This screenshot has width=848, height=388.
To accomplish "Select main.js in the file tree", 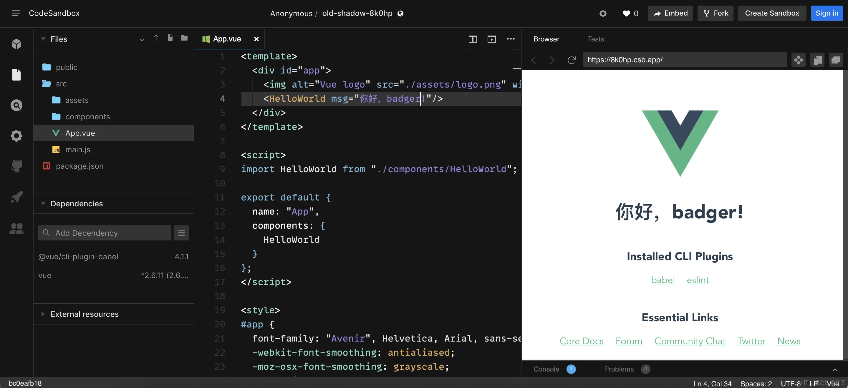I will (x=78, y=150).
